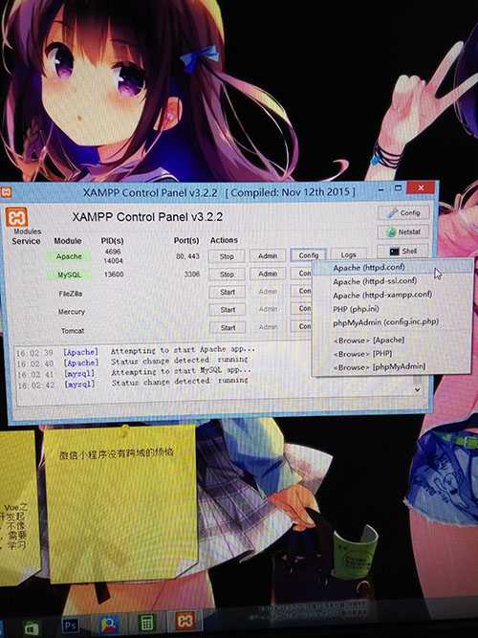
Task: Open the XAMPP Shell
Action: pyautogui.click(x=403, y=251)
